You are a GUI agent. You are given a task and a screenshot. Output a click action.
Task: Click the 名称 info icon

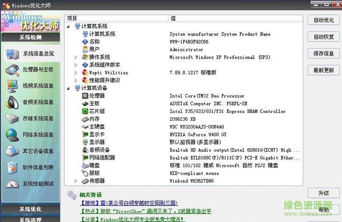click(85, 41)
